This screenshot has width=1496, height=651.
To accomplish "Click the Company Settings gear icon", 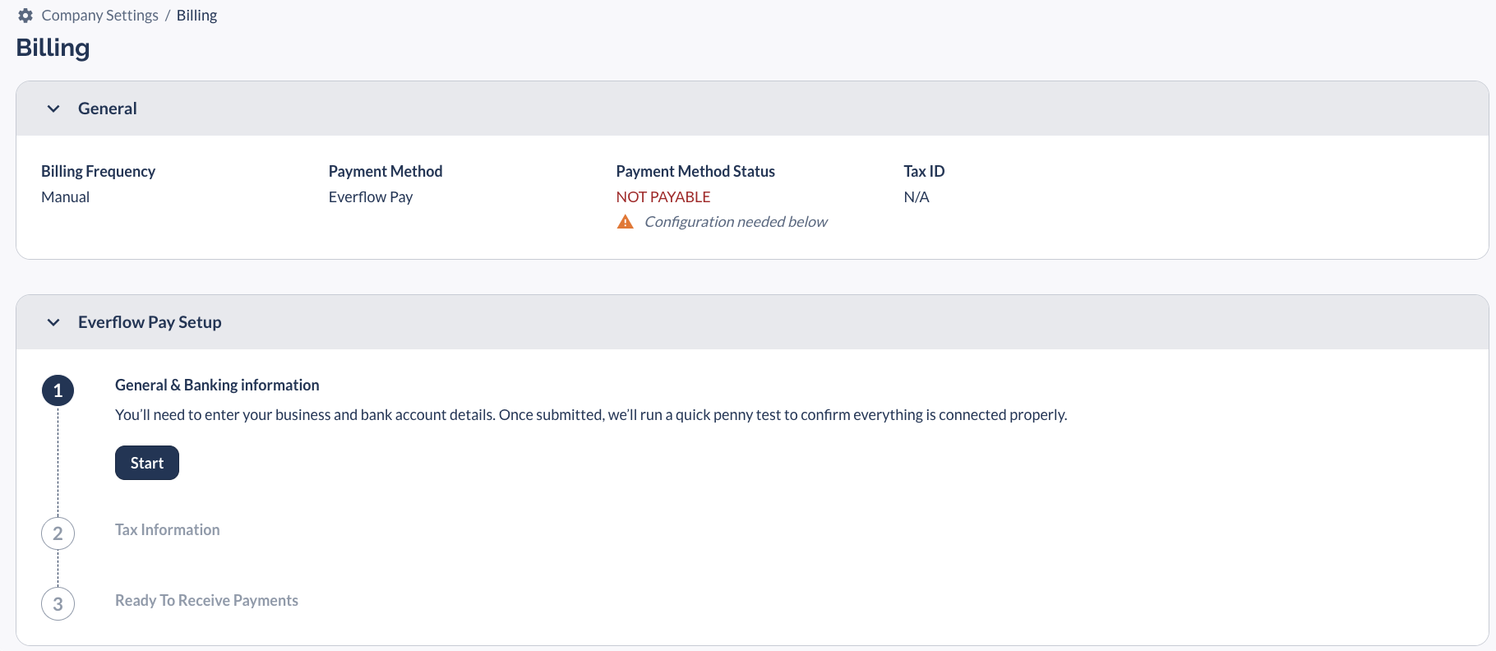I will (x=24, y=15).
